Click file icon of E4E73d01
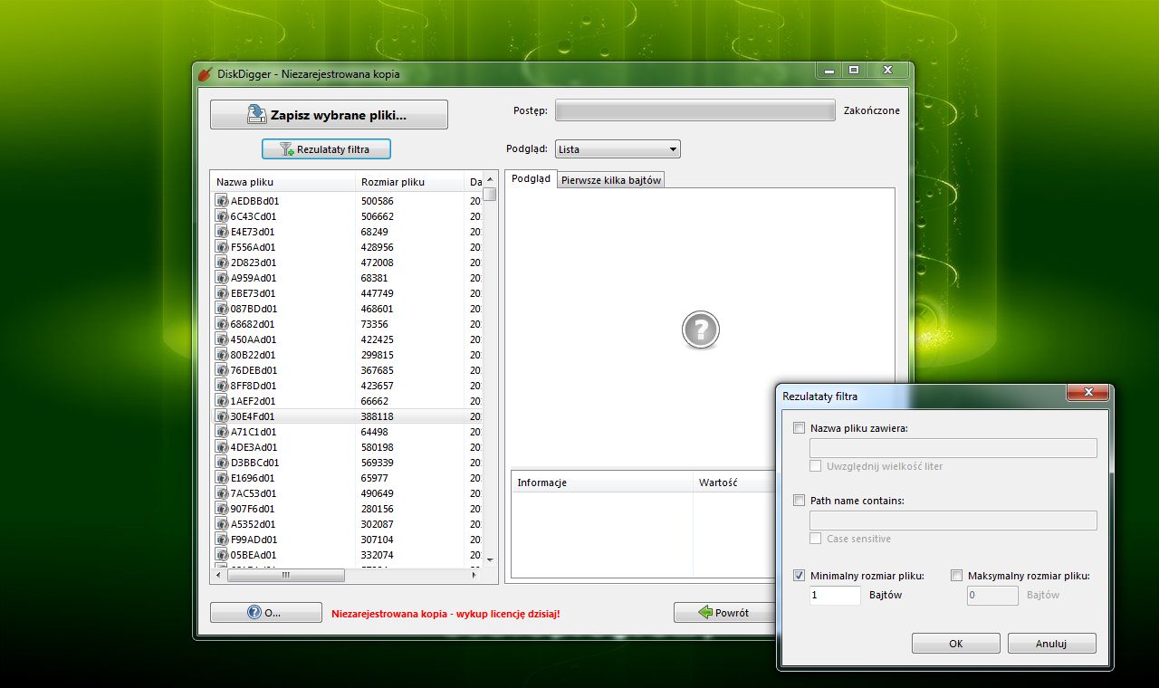 tap(222, 232)
